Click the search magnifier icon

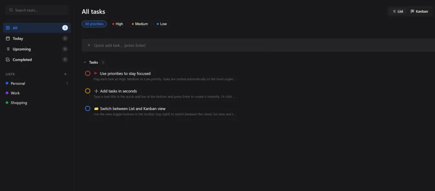11,10
